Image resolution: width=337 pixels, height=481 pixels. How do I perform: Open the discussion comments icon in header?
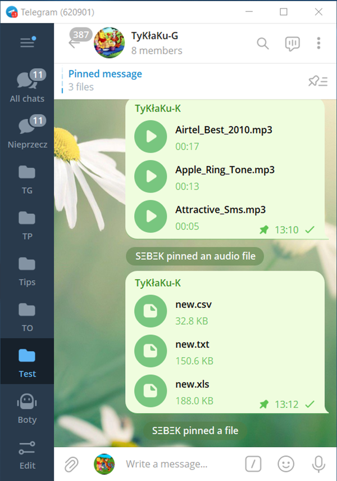(x=292, y=43)
